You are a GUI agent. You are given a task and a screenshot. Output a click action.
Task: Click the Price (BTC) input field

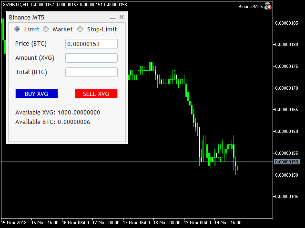point(91,44)
